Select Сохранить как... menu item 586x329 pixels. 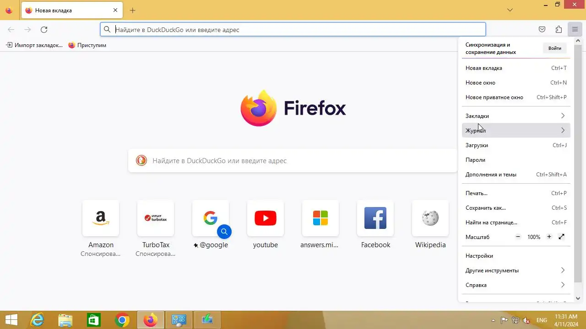[x=516, y=208]
